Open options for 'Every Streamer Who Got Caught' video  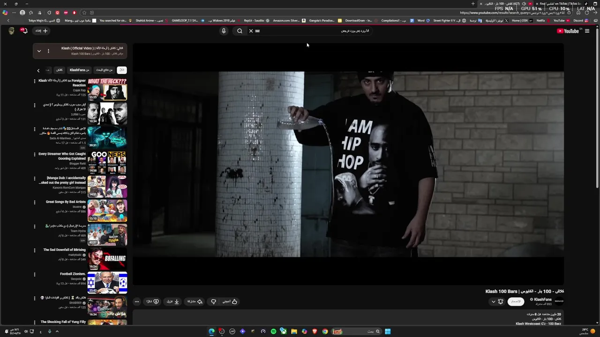tap(34, 154)
